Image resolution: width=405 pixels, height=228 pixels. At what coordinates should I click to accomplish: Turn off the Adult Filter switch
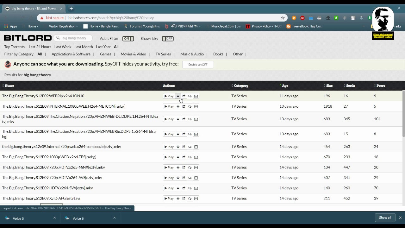pyautogui.click(x=128, y=39)
